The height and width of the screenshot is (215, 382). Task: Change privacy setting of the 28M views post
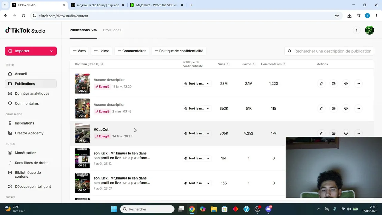pyautogui.click(x=197, y=84)
